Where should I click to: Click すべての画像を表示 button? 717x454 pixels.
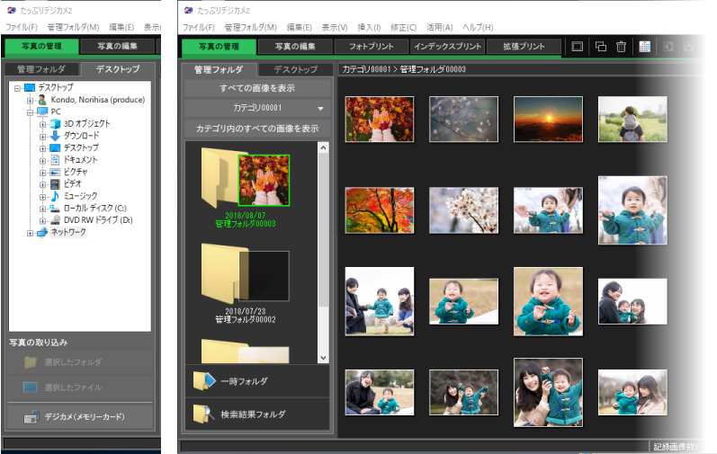tap(256, 89)
